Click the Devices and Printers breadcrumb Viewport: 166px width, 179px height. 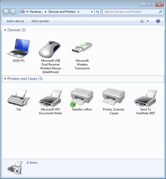coord(62,12)
